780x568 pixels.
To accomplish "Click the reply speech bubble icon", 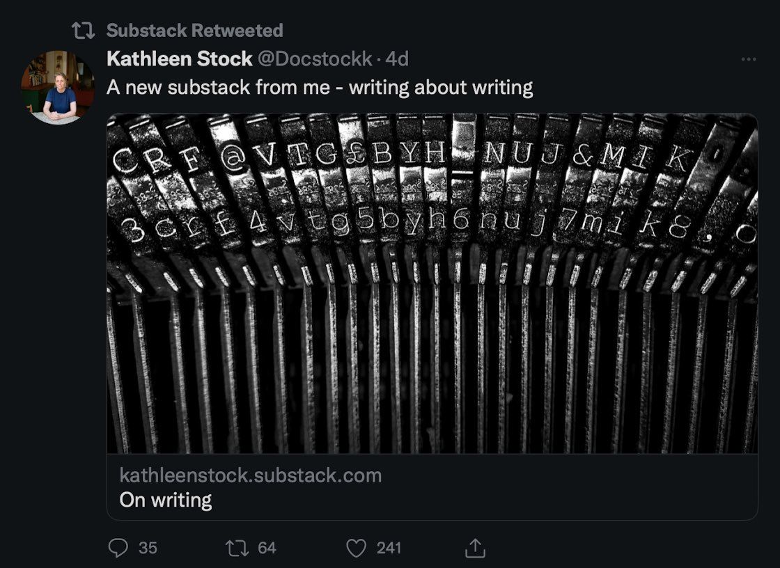I will (118, 548).
